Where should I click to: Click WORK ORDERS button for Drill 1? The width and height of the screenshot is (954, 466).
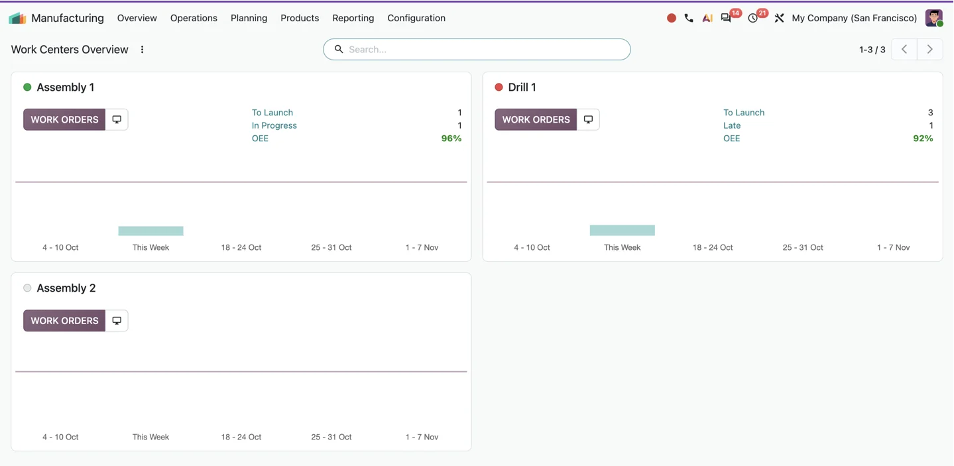(x=536, y=119)
